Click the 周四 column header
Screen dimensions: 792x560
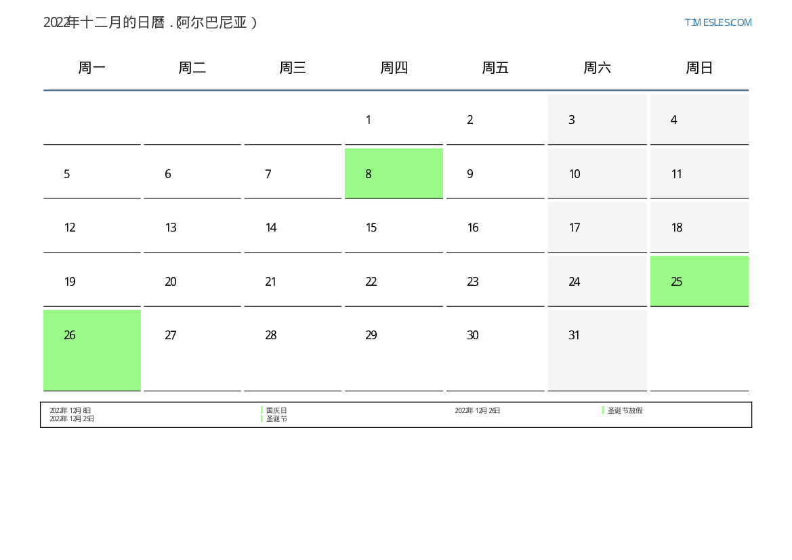[x=394, y=68]
